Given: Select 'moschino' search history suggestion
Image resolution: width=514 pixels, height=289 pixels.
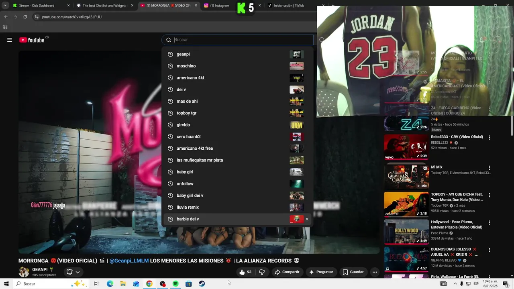Looking at the screenshot, I should click(x=237, y=66).
